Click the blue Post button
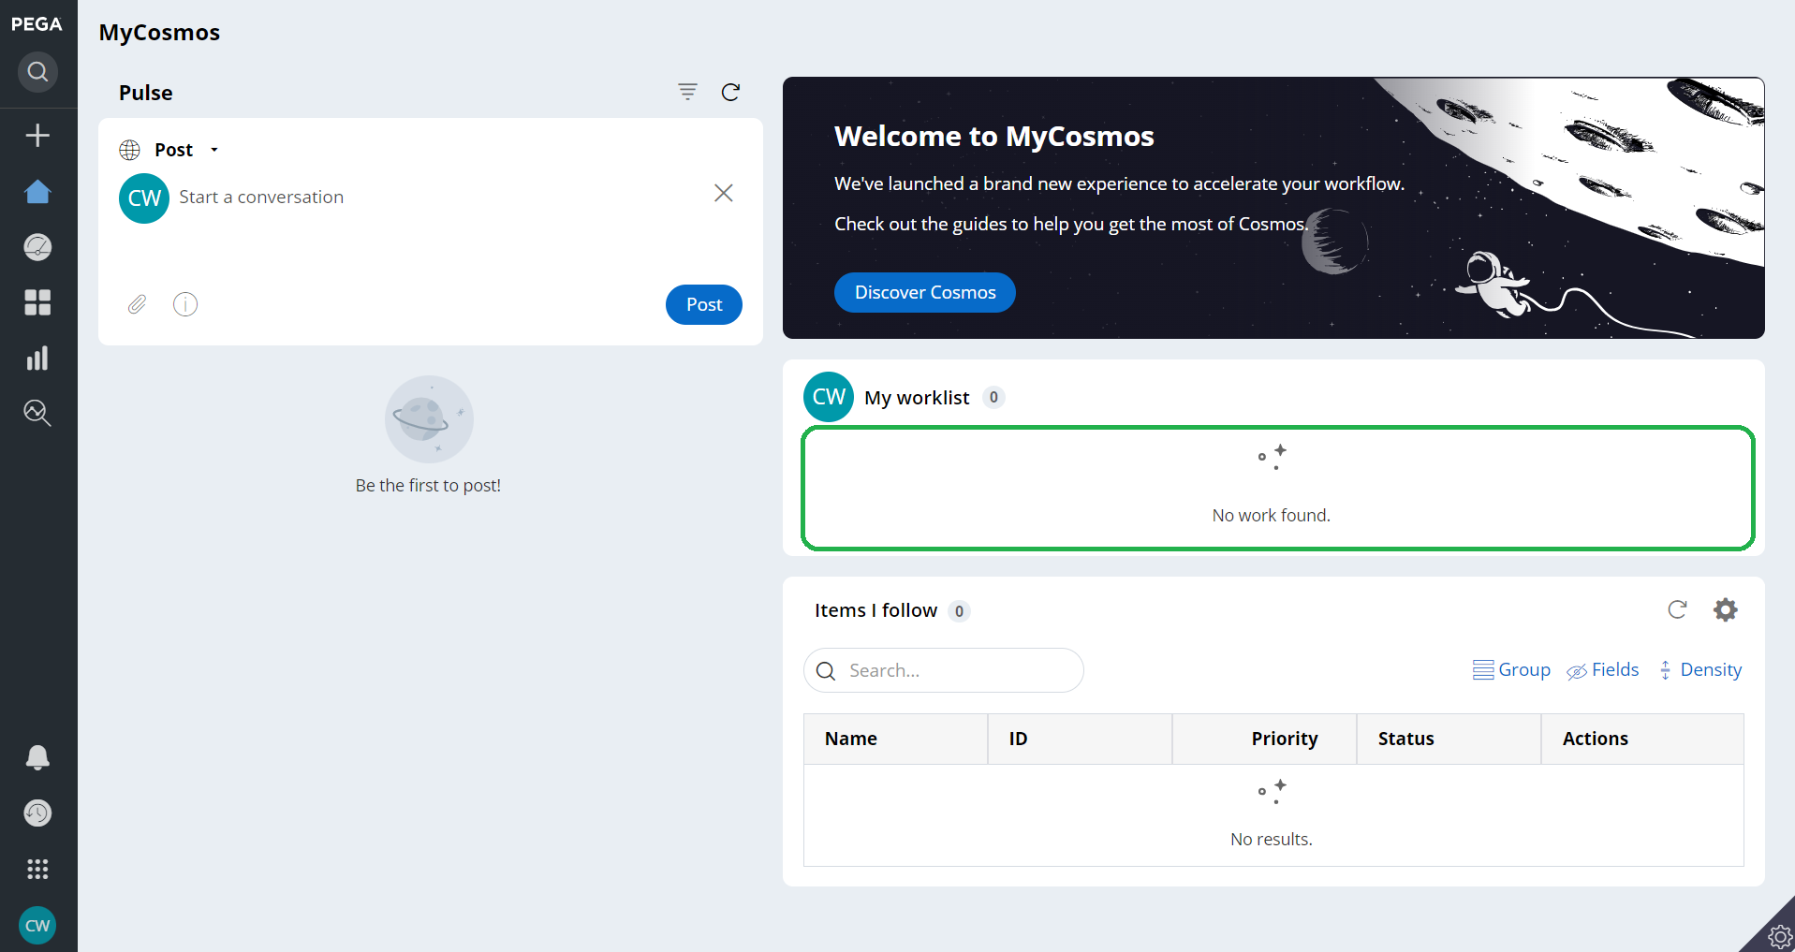1795x952 pixels. (x=703, y=304)
